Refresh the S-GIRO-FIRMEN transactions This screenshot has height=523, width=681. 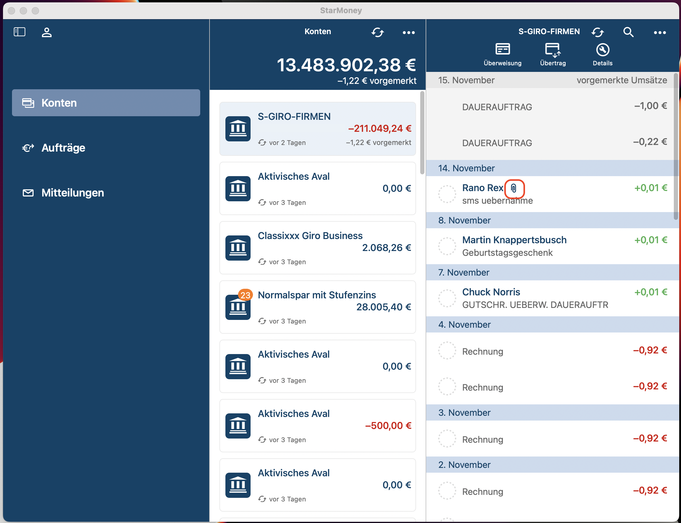tap(597, 32)
